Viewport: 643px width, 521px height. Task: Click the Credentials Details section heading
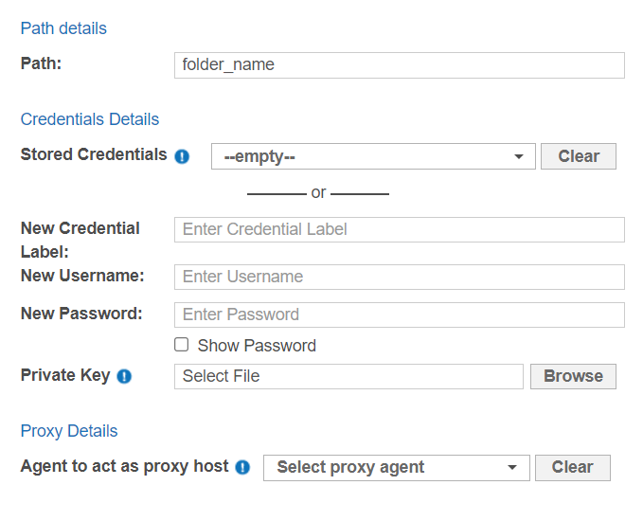click(90, 119)
